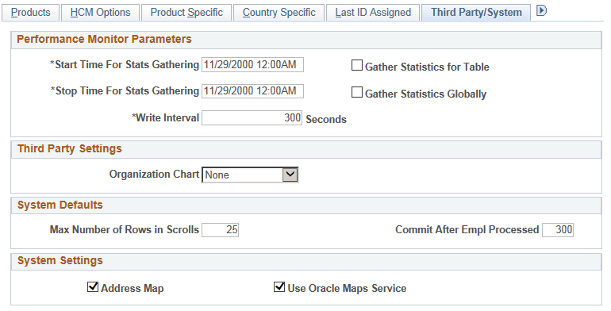Viewport: 611px width, 311px height.
Task: Enable Gather Statistics Globally checkbox
Action: [x=356, y=92]
